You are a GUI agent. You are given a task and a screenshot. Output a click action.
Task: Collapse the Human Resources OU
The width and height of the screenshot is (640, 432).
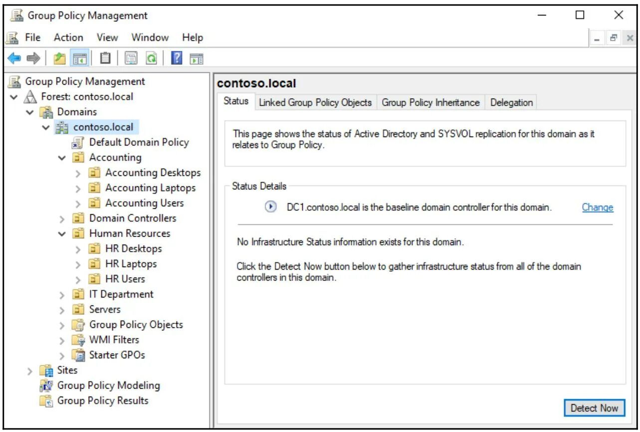click(62, 234)
